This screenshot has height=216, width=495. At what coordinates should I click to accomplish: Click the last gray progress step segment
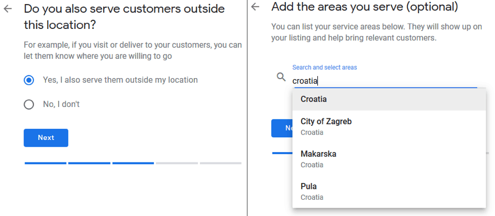pos(221,163)
